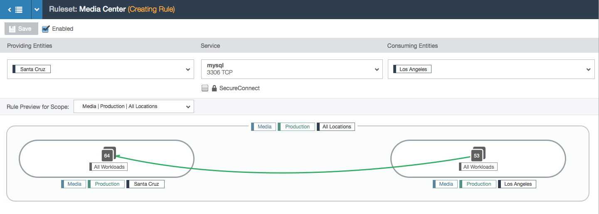Click the 64 workloads group icon

point(108,155)
